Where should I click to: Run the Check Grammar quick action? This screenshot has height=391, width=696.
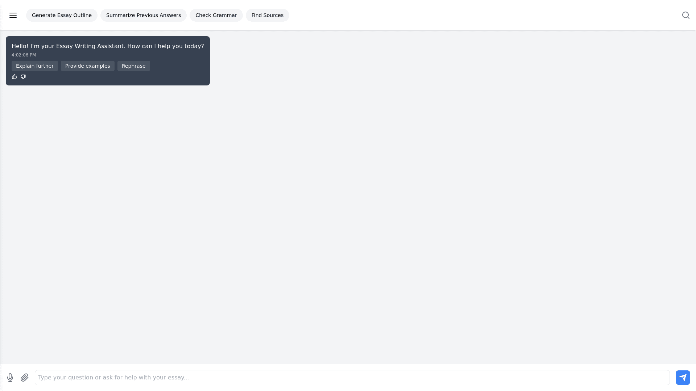[x=216, y=15]
